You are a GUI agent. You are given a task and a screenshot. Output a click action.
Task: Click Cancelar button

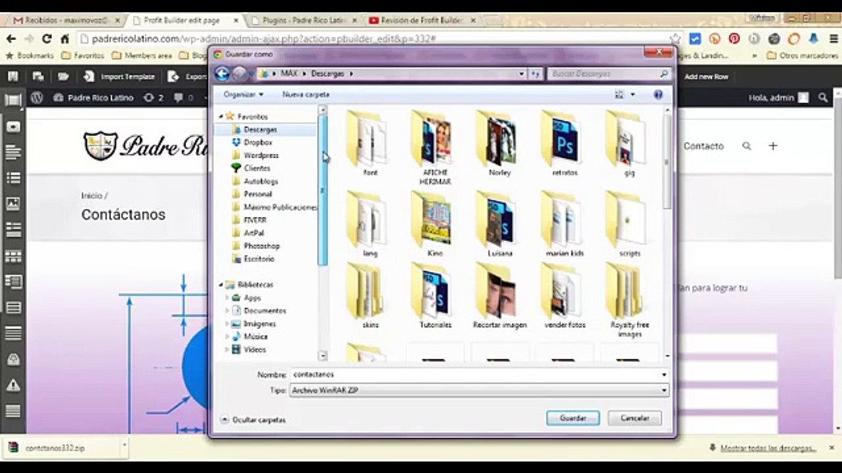pyautogui.click(x=635, y=418)
